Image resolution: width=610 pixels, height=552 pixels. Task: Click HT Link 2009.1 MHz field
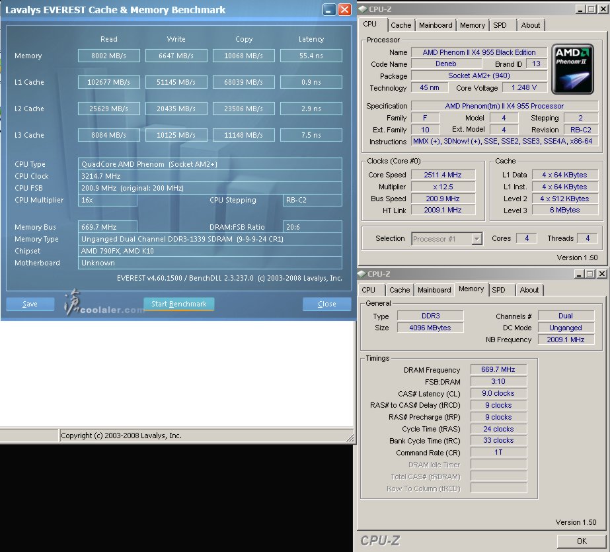[x=443, y=210]
